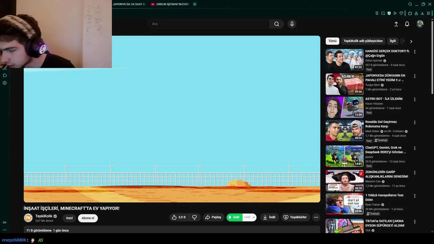The image size is (434, 244).
Task: Open sidebar three-dots more menu
Action: [5, 230]
